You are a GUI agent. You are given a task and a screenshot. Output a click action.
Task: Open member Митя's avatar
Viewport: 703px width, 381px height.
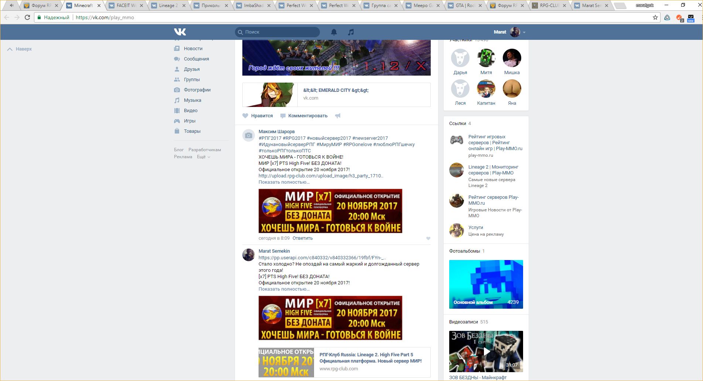486,58
